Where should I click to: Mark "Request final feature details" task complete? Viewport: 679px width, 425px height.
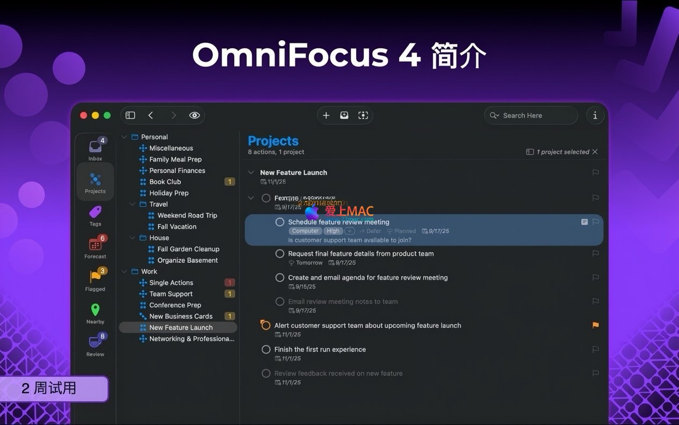click(280, 253)
